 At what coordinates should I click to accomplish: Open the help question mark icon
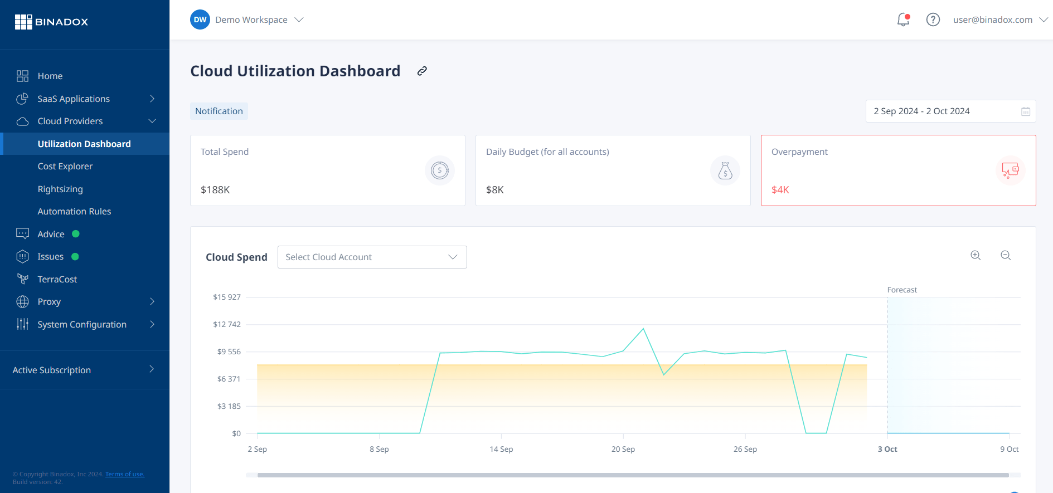pos(933,19)
